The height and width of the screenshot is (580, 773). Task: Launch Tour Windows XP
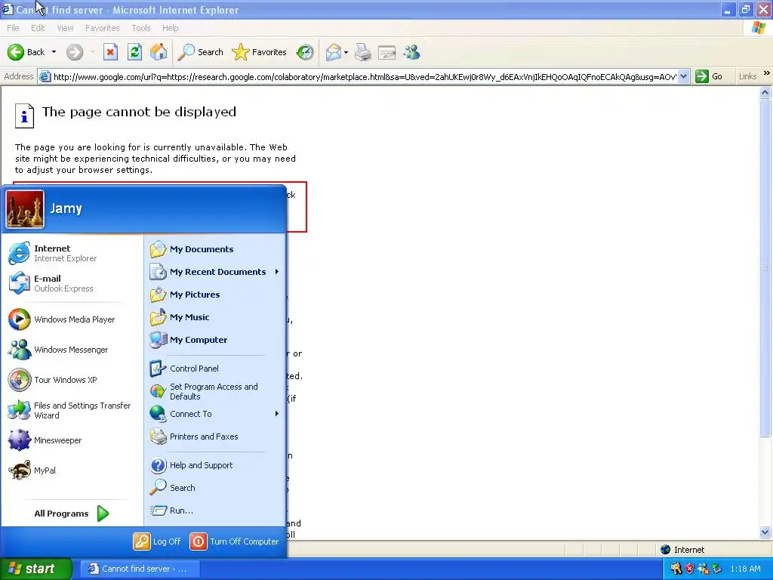coord(54,380)
